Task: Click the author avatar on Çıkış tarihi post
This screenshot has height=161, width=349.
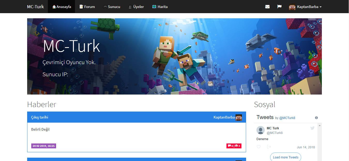Action: click(239, 117)
